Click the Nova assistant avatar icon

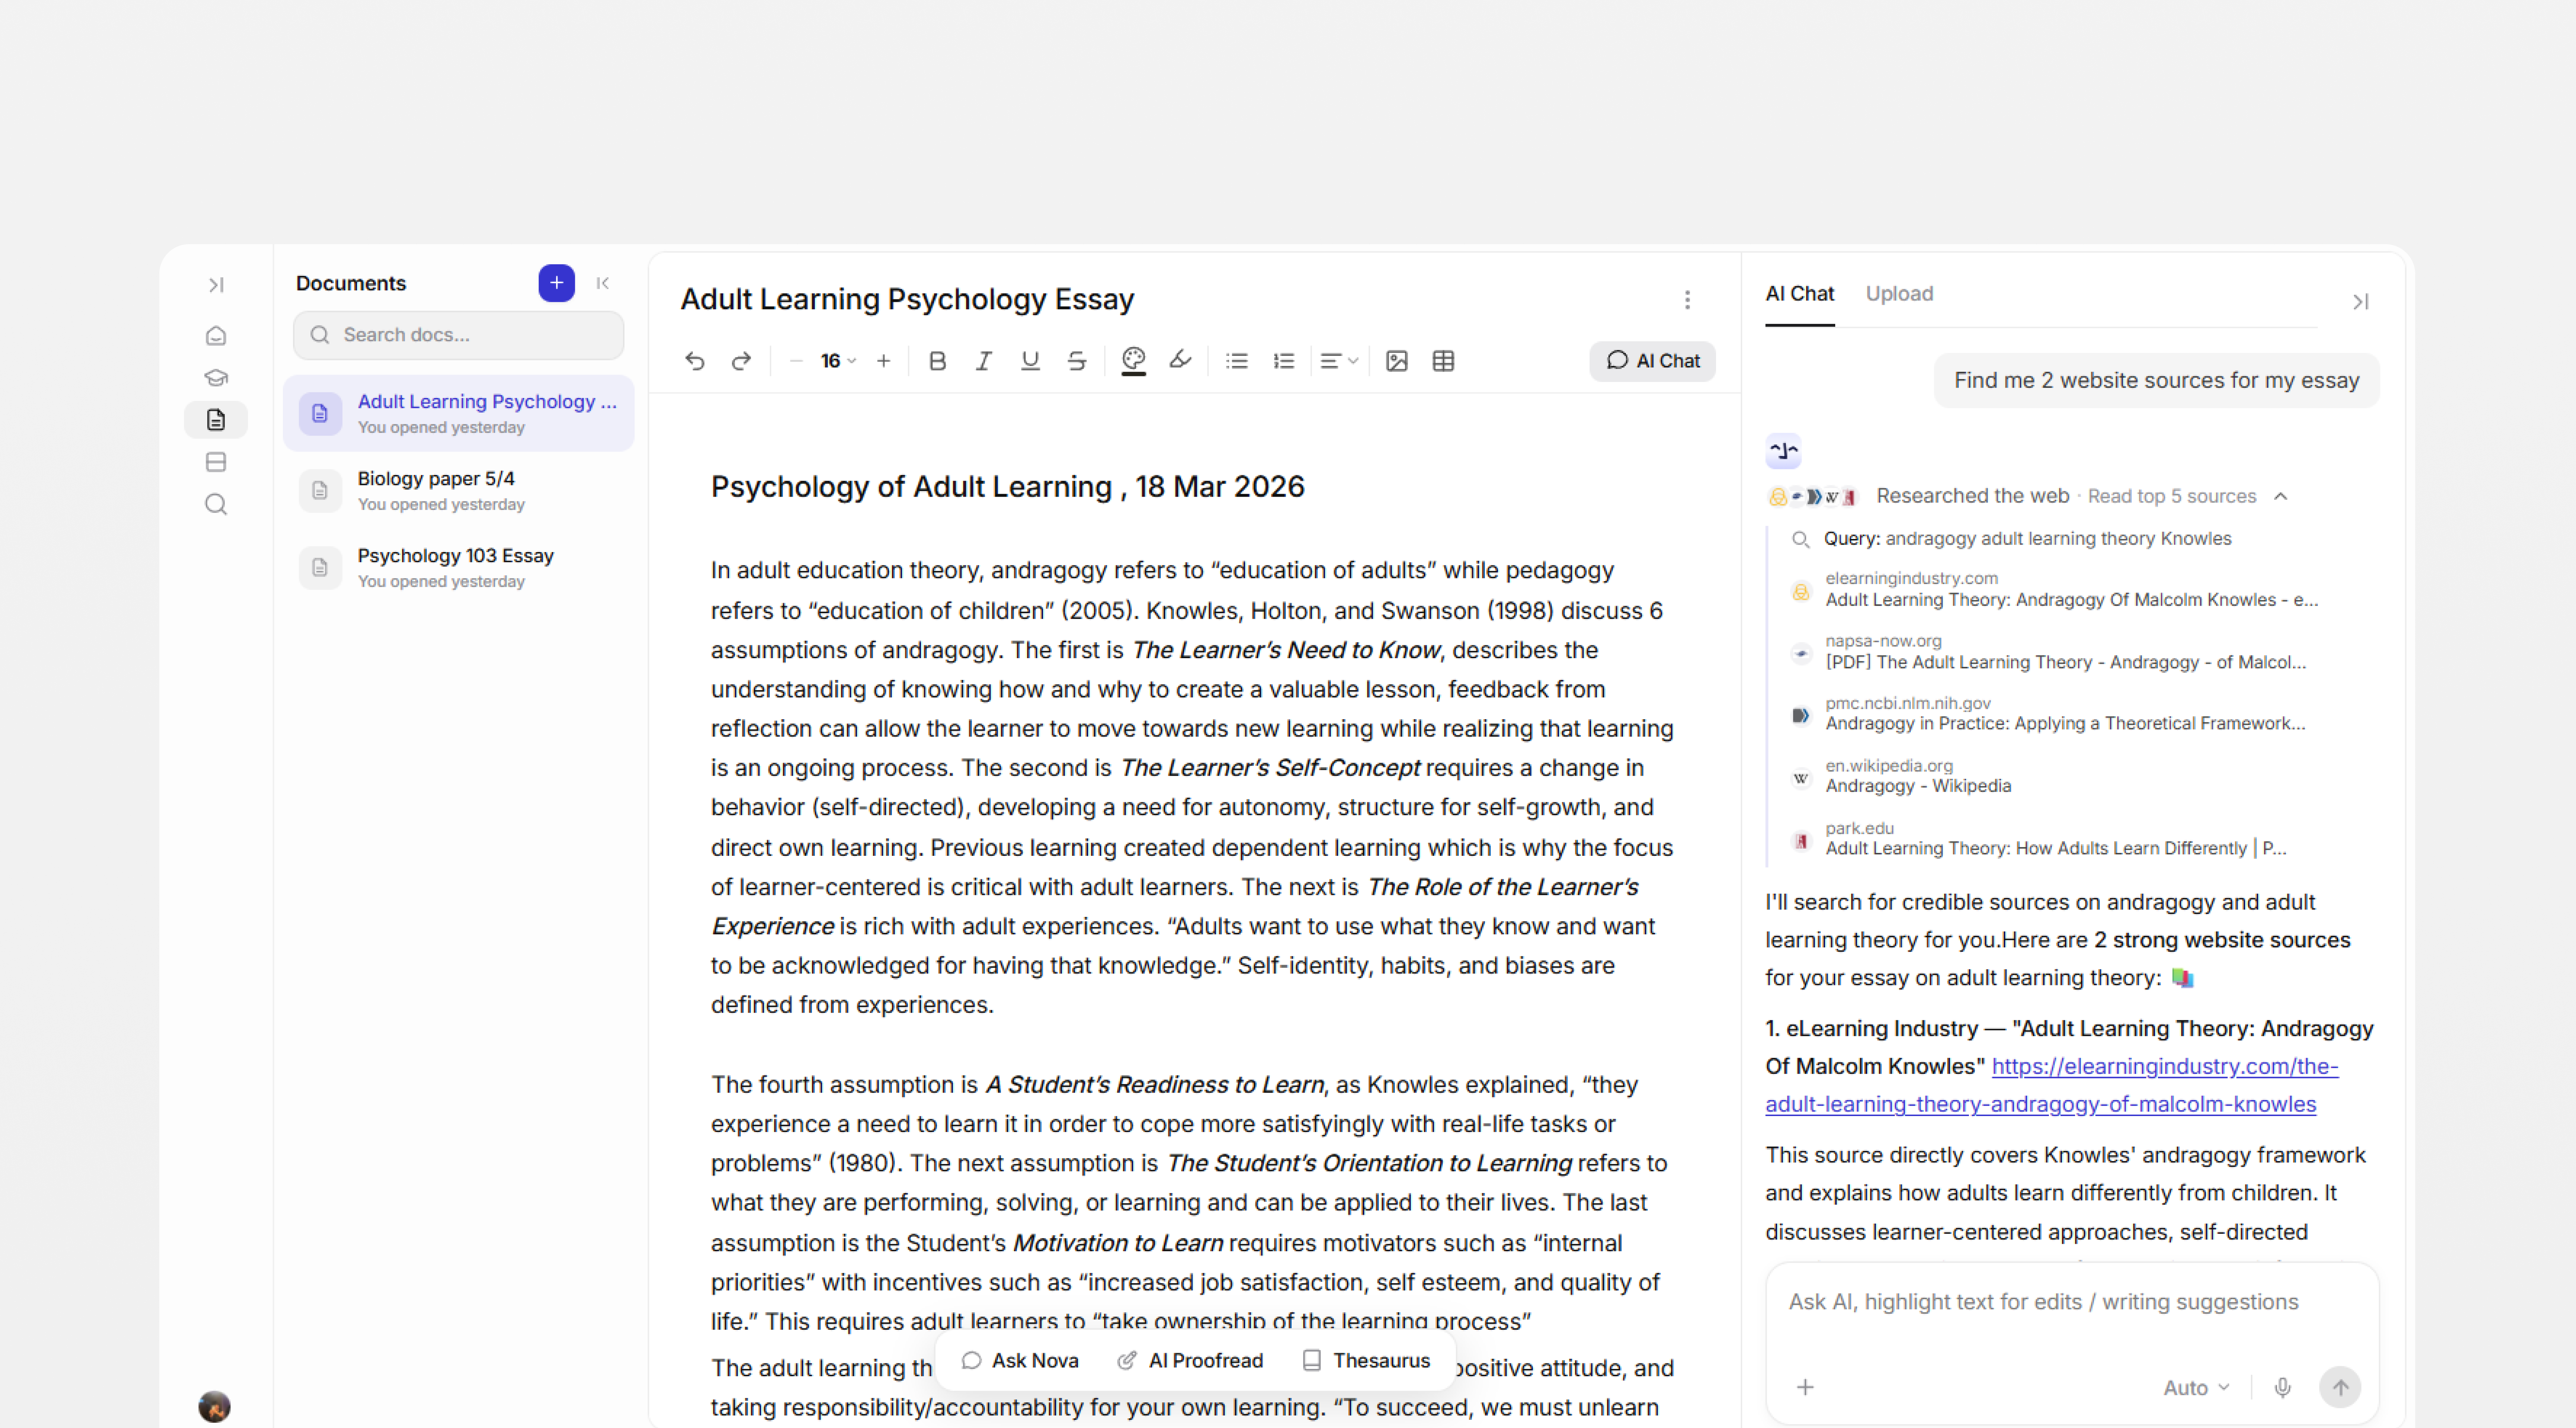[x=1784, y=451]
